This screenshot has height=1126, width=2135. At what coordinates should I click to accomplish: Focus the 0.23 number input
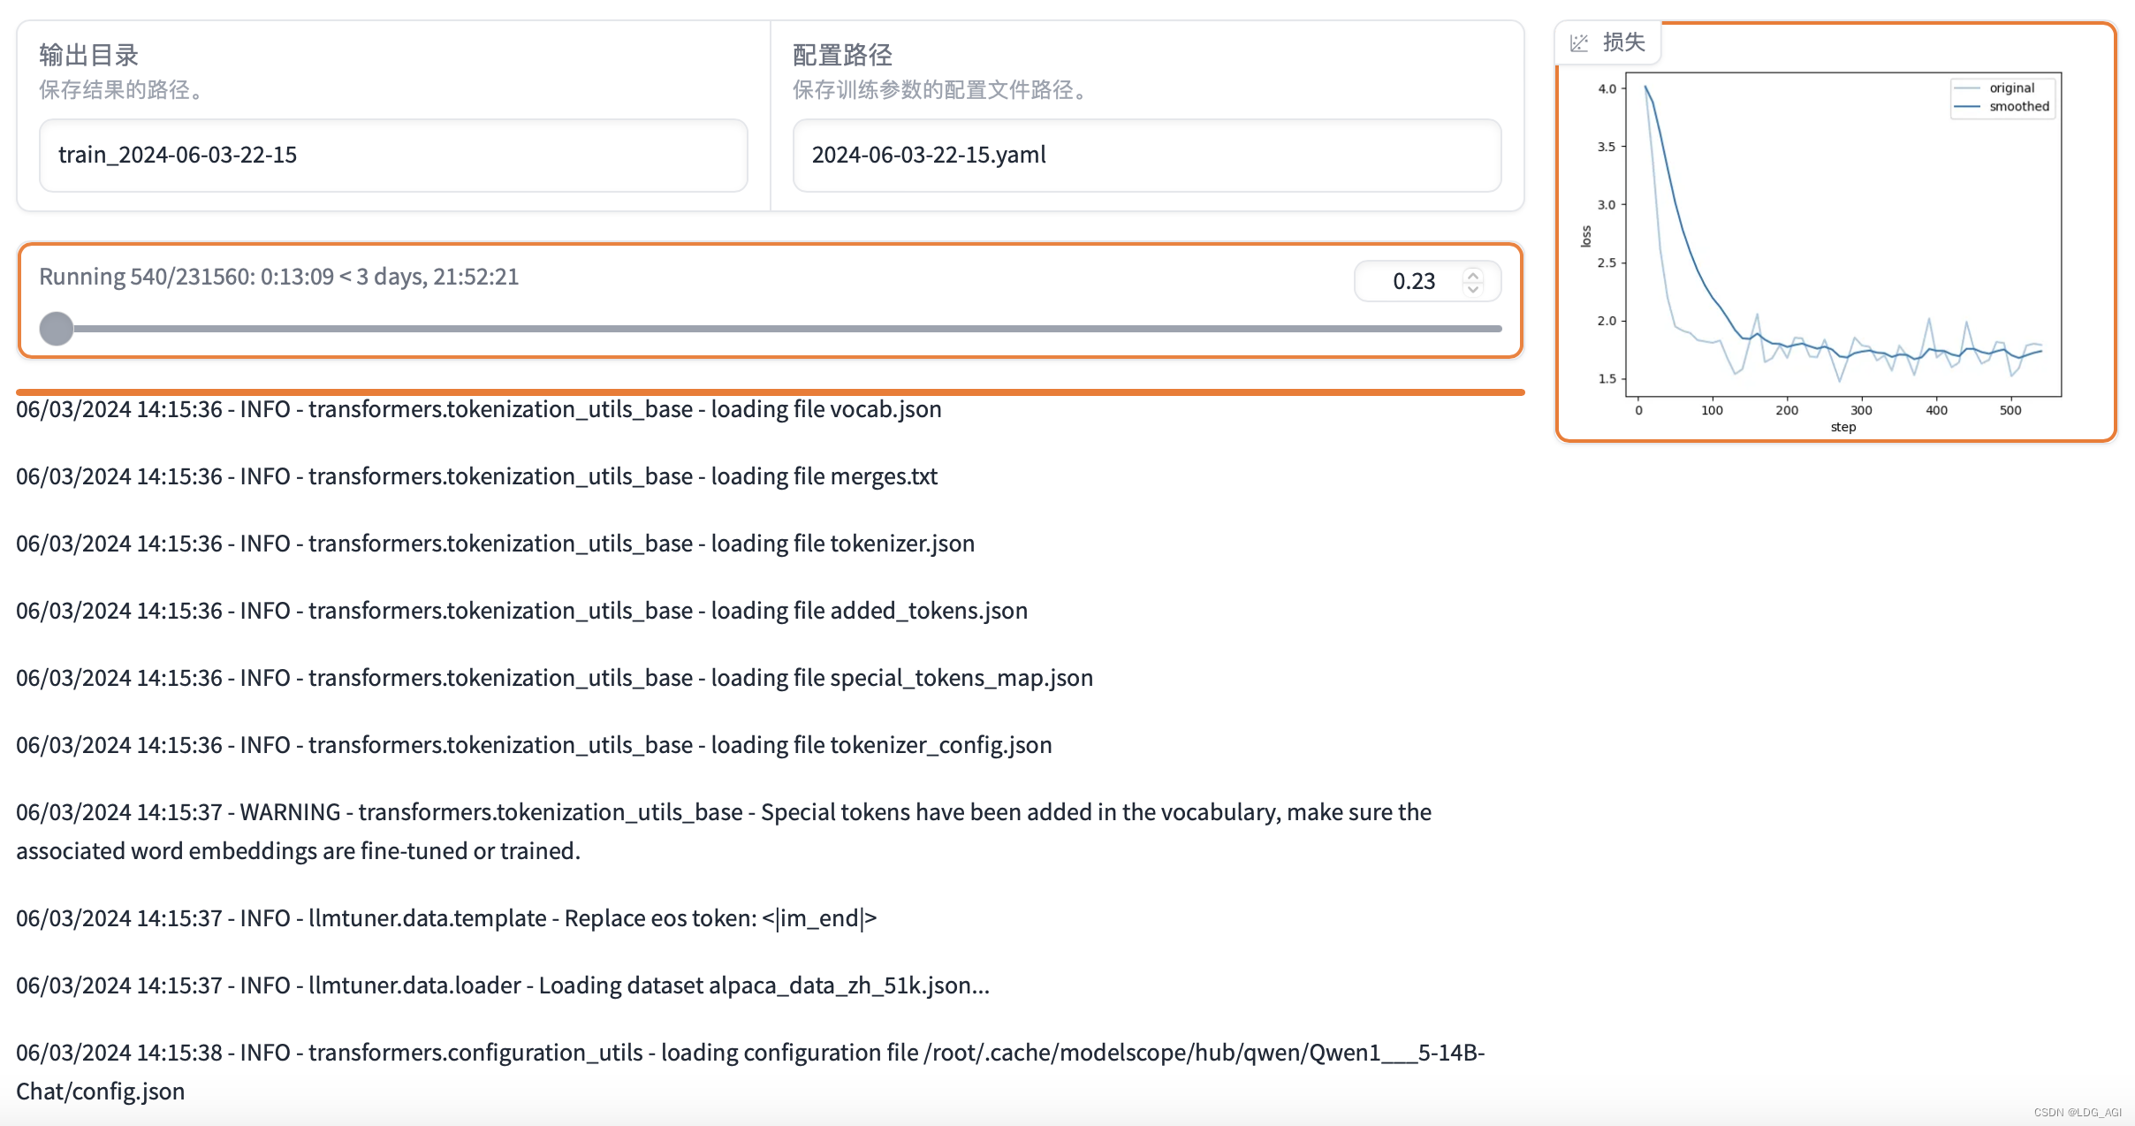1413,281
